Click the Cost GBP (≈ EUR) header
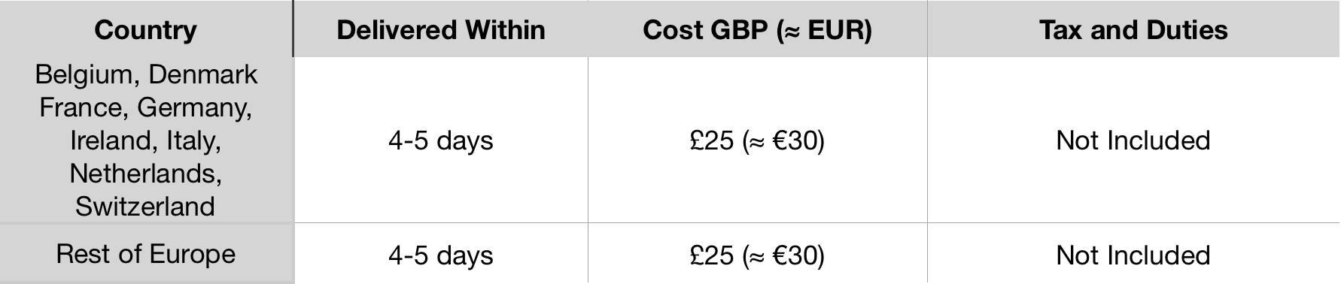The width and height of the screenshot is (1341, 284). 757,29
